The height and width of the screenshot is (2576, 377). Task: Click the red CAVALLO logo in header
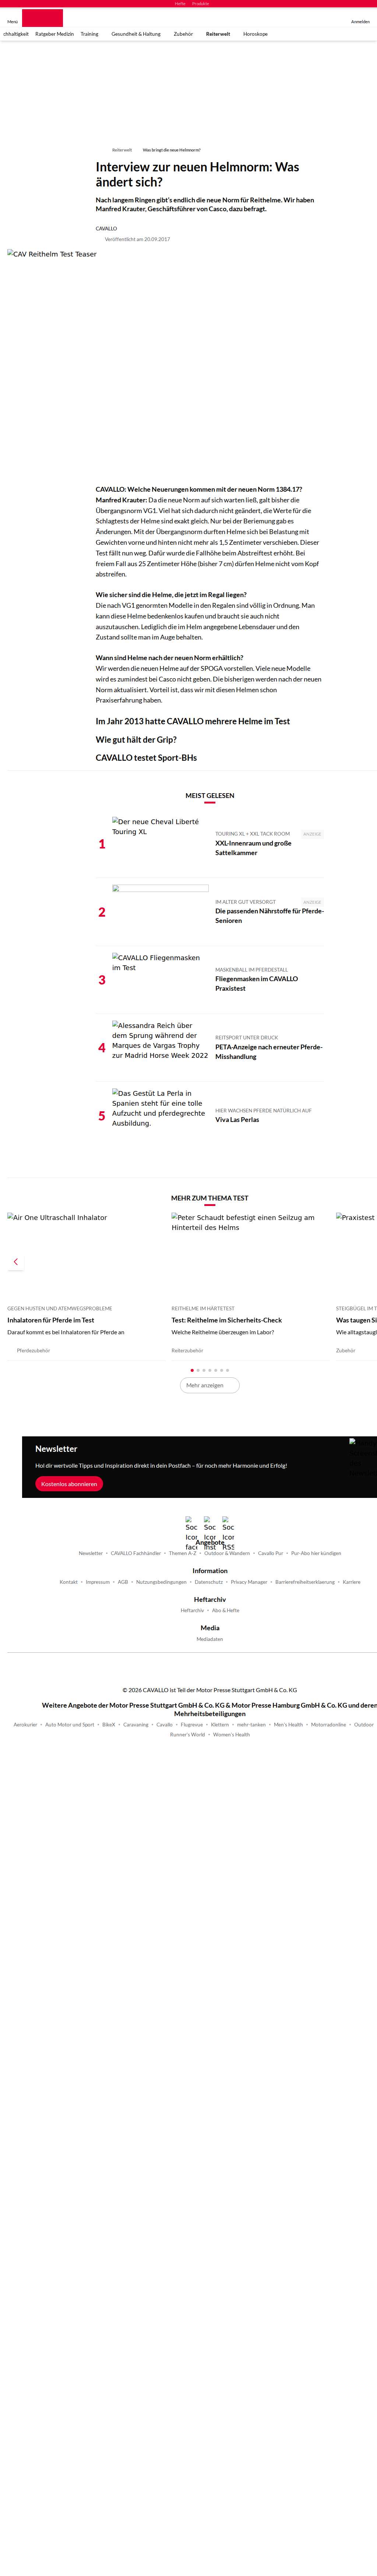(42, 18)
